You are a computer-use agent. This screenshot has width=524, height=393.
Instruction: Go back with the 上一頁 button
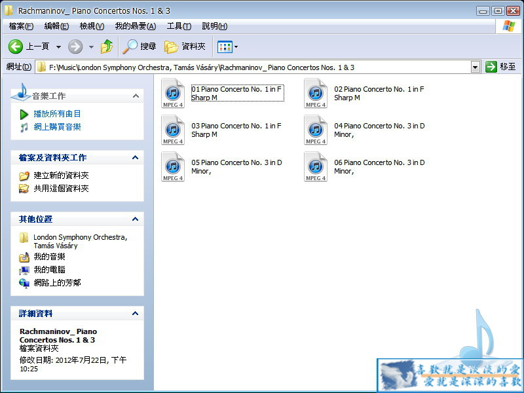tap(29, 47)
